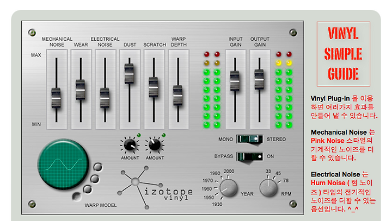Screen dimensions: 392x221
Task: Click the Scratch Amount knob
Action: (155, 144)
